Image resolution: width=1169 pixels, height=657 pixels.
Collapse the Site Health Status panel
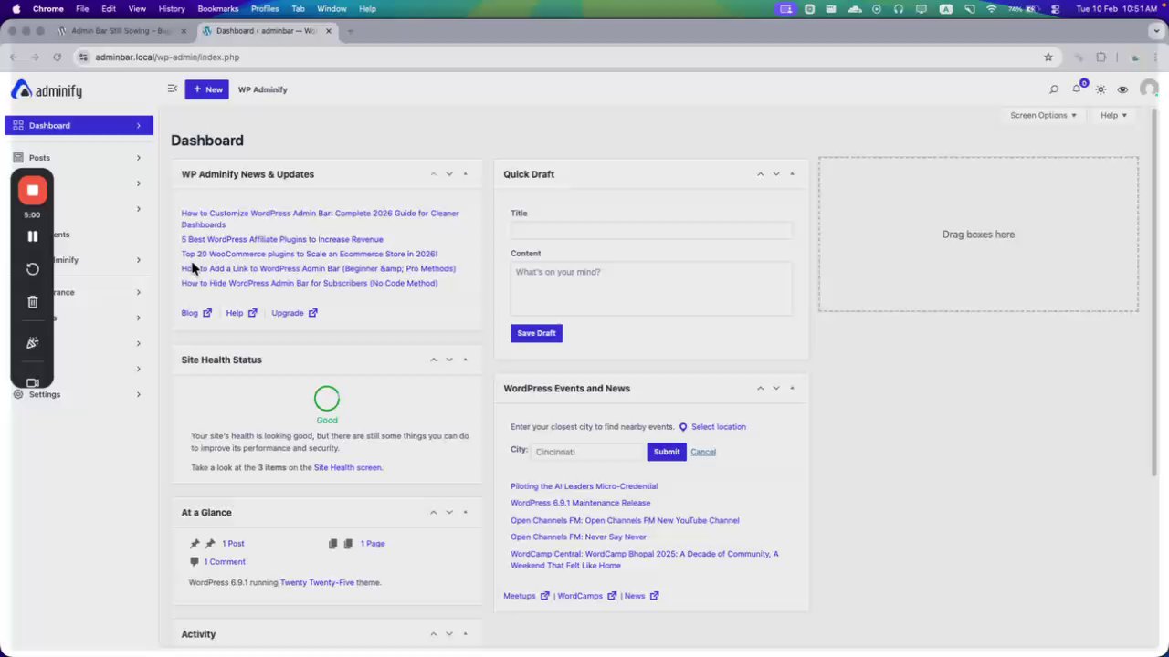pyautogui.click(x=465, y=360)
